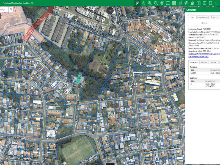Open Consulta Informativa de Lote link
Viewport: 220px width, 165px height.
point(204,54)
